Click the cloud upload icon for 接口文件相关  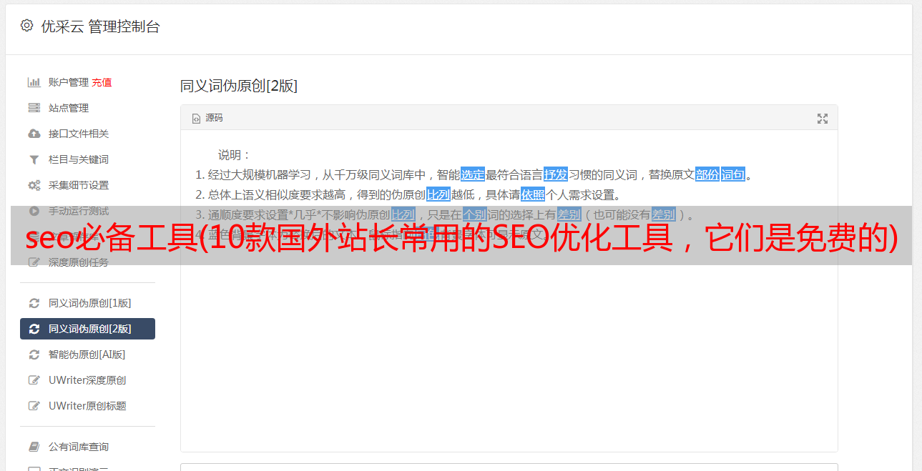click(x=34, y=134)
